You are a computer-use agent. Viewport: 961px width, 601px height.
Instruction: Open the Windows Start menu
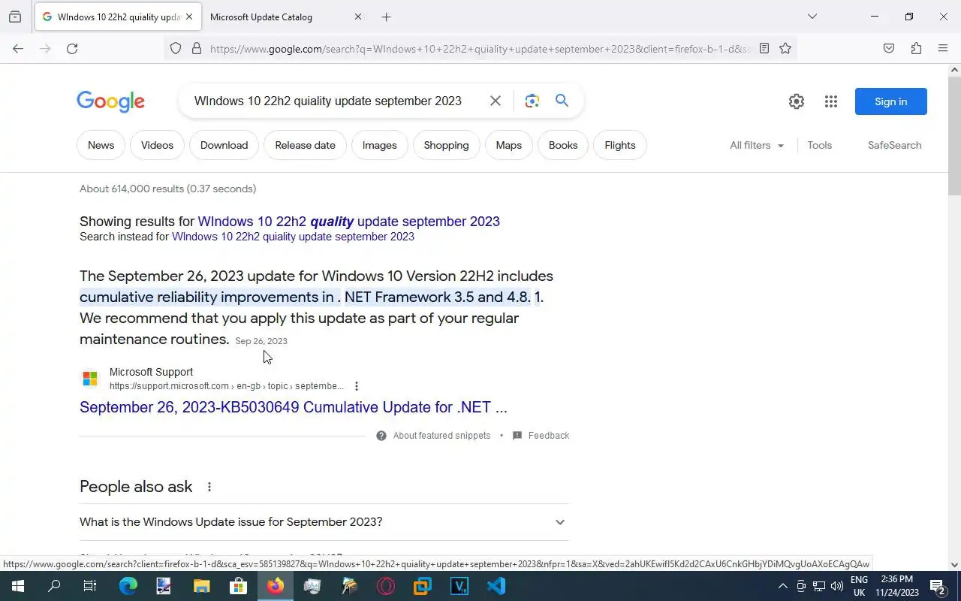pos(17,586)
